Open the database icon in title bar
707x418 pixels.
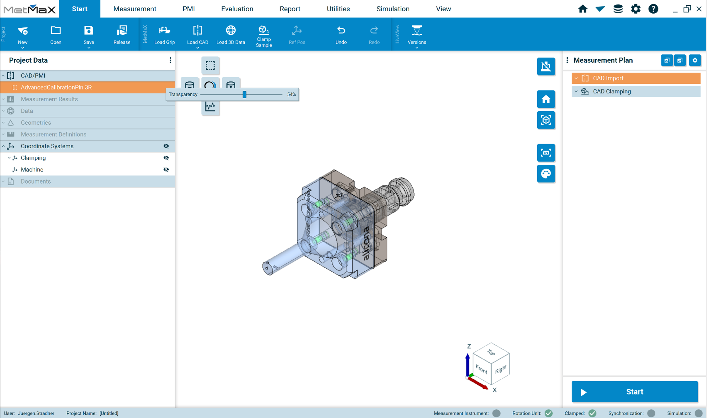[x=618, y=9]
